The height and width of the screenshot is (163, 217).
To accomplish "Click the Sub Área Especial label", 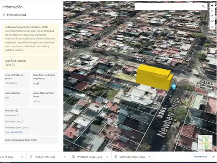I will pyautogui.click(x=16, y=61).
